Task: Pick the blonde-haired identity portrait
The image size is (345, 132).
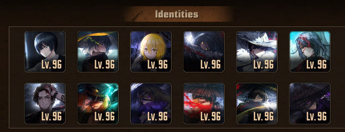Action: [151, 52]
